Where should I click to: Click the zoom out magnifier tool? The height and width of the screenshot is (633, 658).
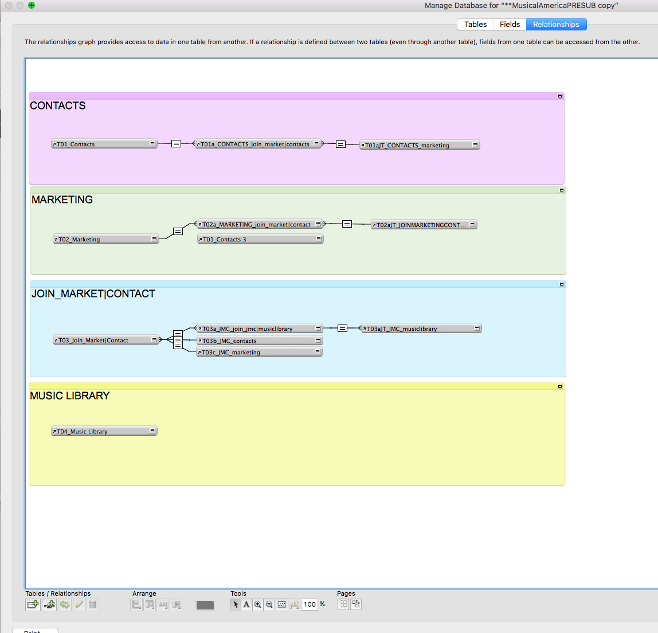[x=269, y=605]
